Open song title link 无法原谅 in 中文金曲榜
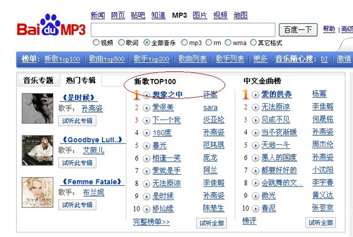353x237 pixels. point(276,107)
